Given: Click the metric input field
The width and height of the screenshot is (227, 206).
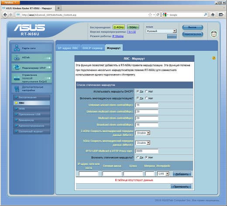Looking at the screenshot, I should 150,174.
